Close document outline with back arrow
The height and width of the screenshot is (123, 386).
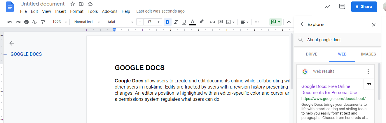tap(12, 43)
